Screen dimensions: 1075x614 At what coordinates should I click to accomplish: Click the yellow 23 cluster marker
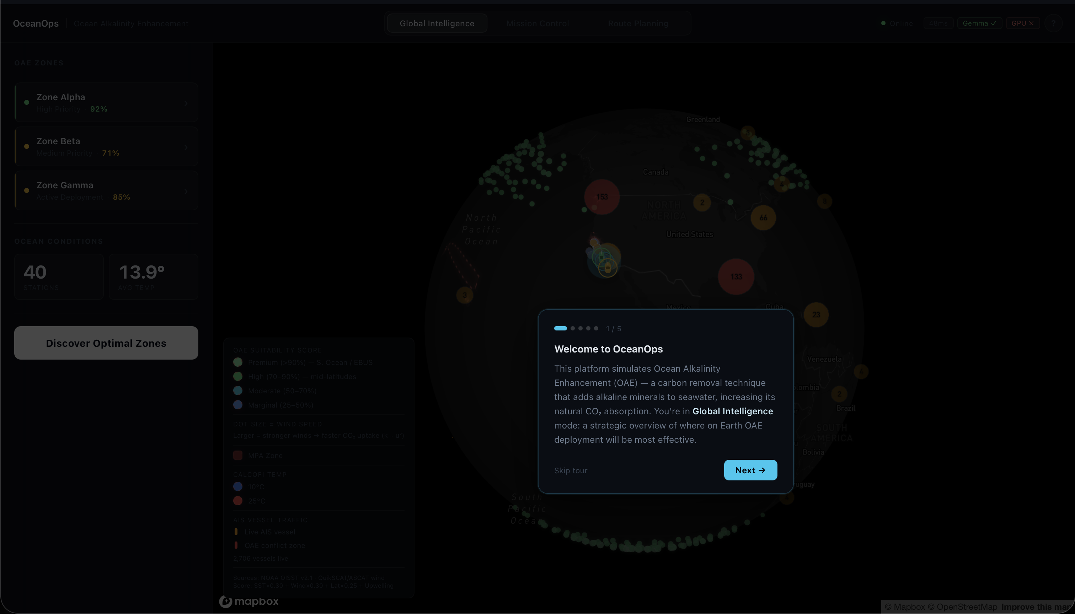[816, 314]
